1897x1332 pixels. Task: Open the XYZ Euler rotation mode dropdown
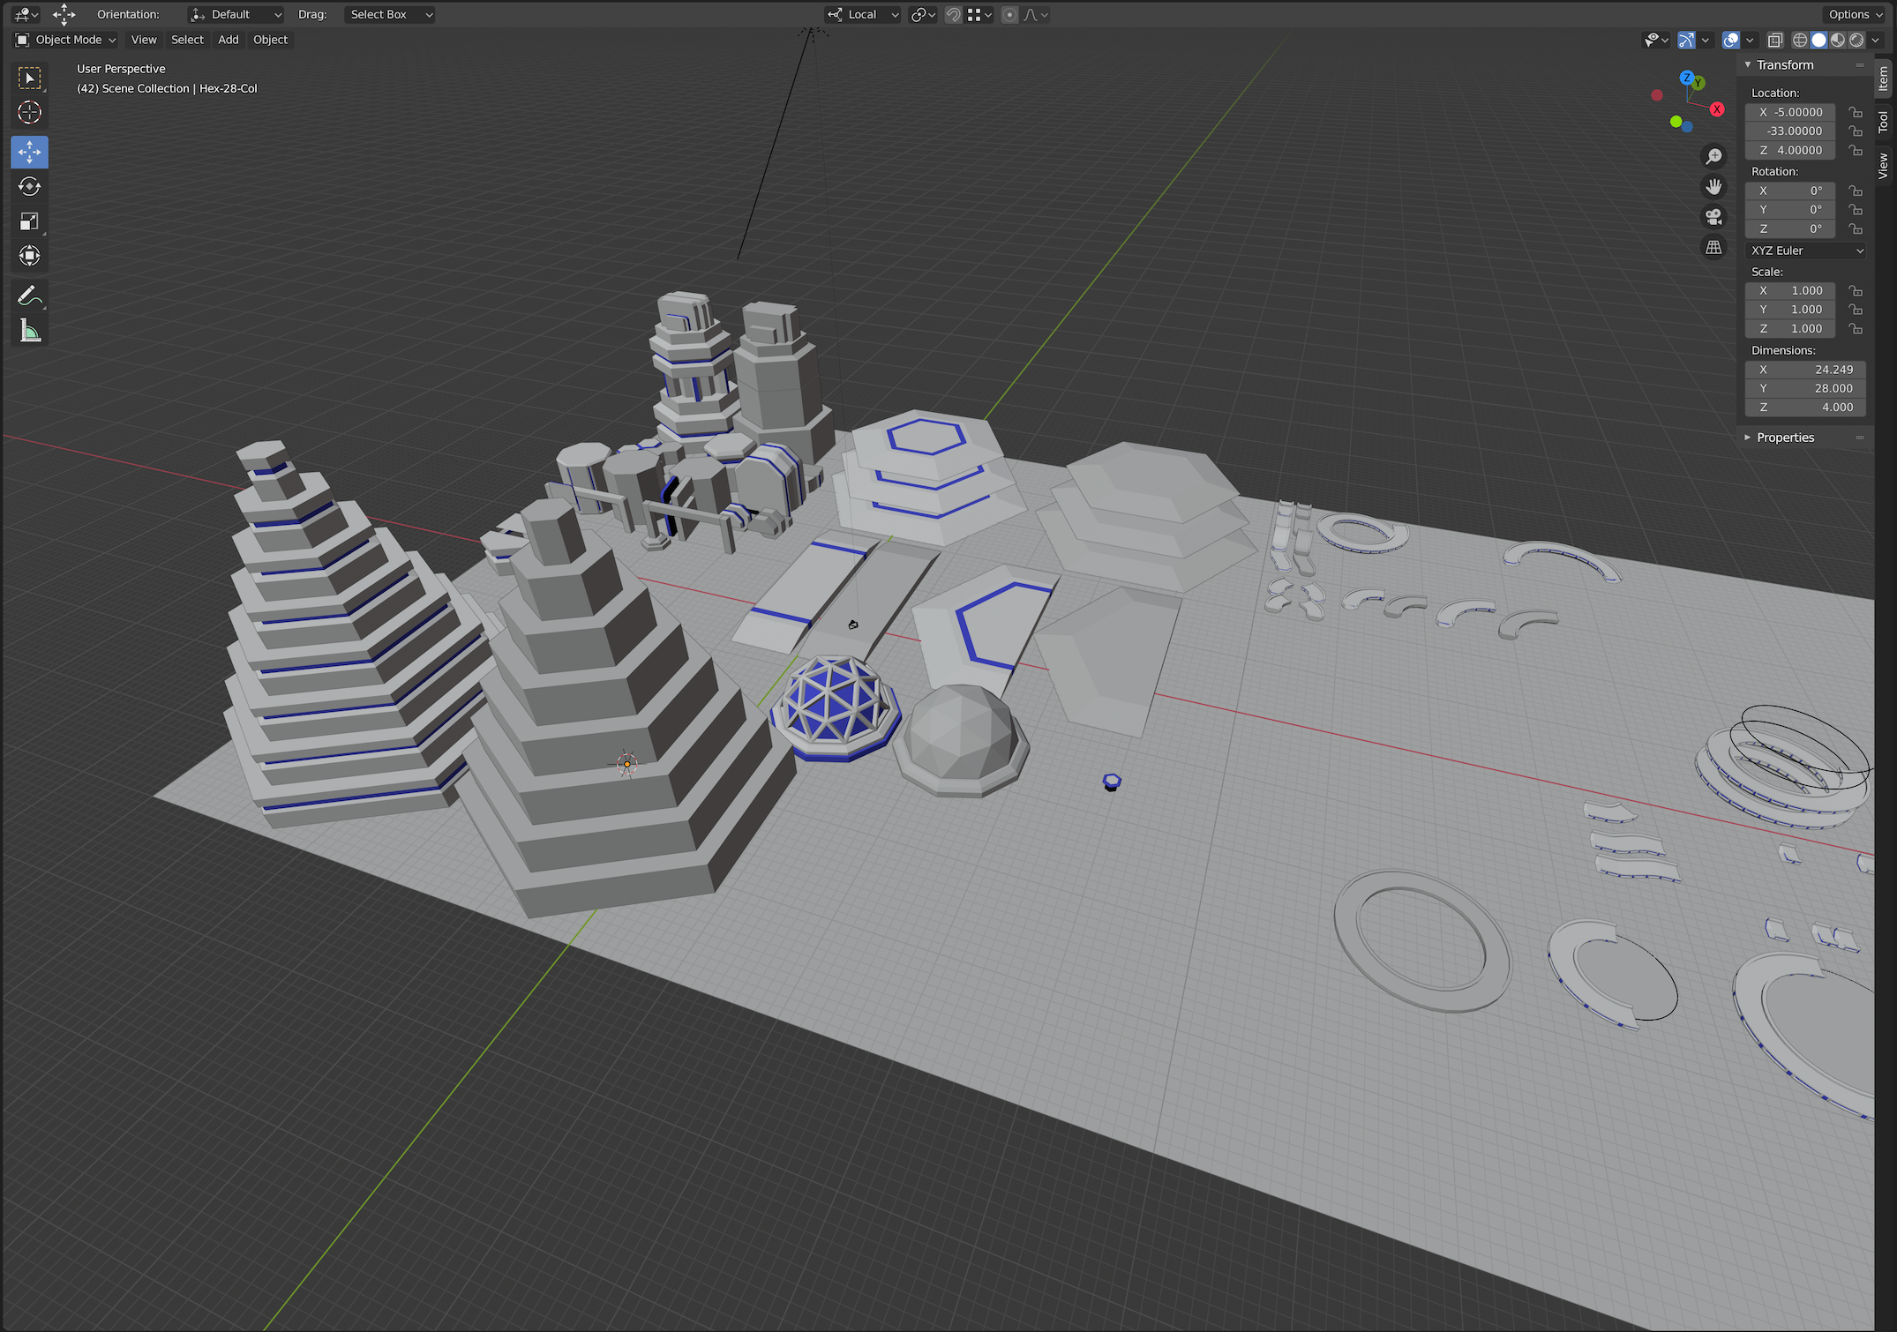pos(1806,251)
